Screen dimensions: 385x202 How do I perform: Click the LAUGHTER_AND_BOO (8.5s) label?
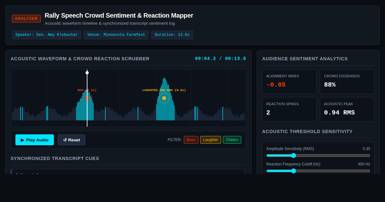pos(164,90)
